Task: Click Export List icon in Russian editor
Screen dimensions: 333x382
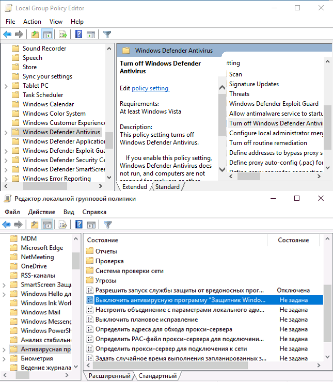Action: [62, 225]
